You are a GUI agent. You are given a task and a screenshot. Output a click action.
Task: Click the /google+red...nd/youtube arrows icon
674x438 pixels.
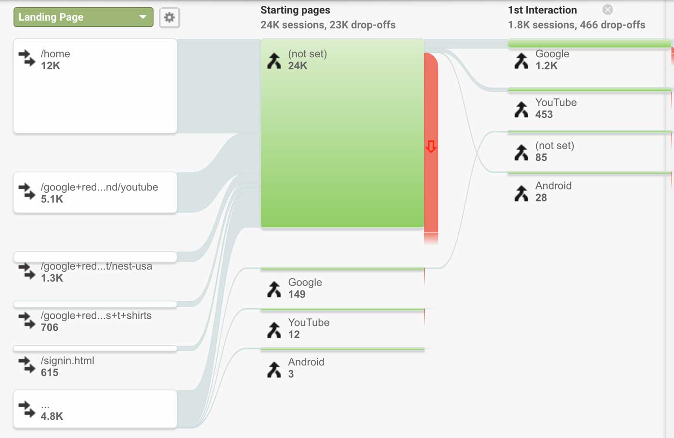point(27,192)
